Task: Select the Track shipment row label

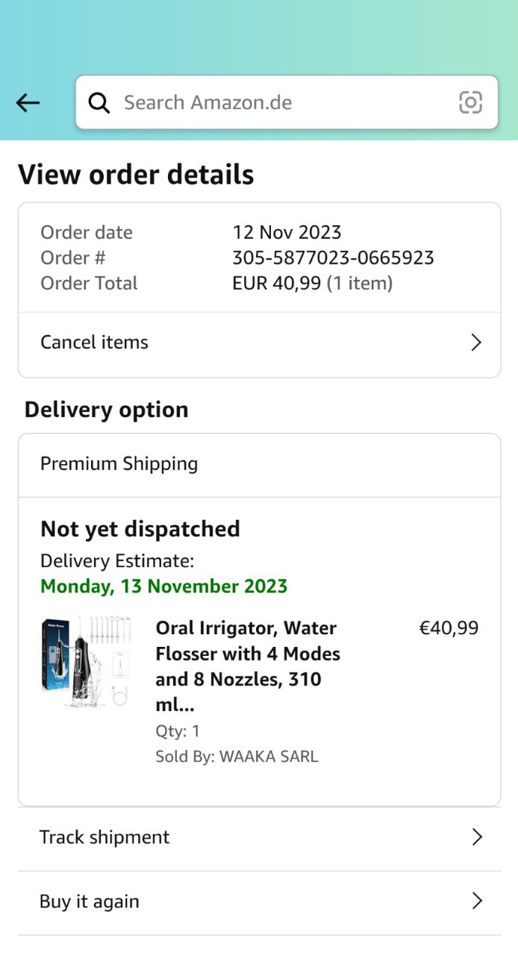Action: point(104,837)
